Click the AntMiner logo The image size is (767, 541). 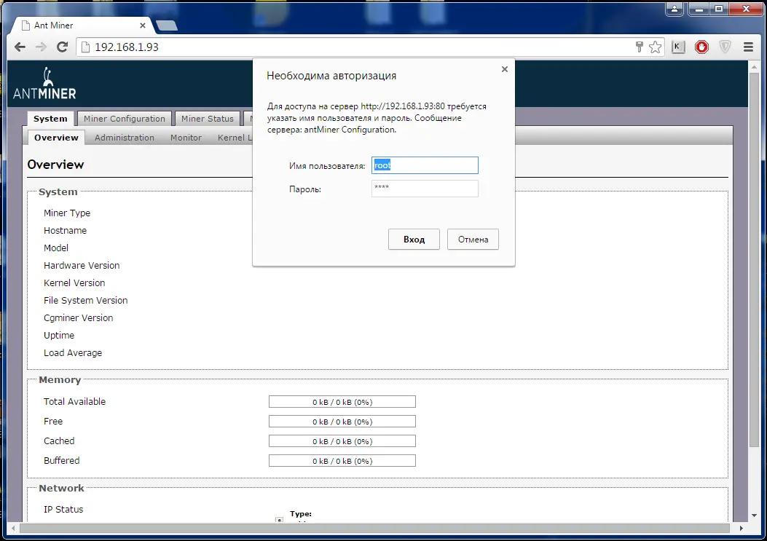coord(44,84)
